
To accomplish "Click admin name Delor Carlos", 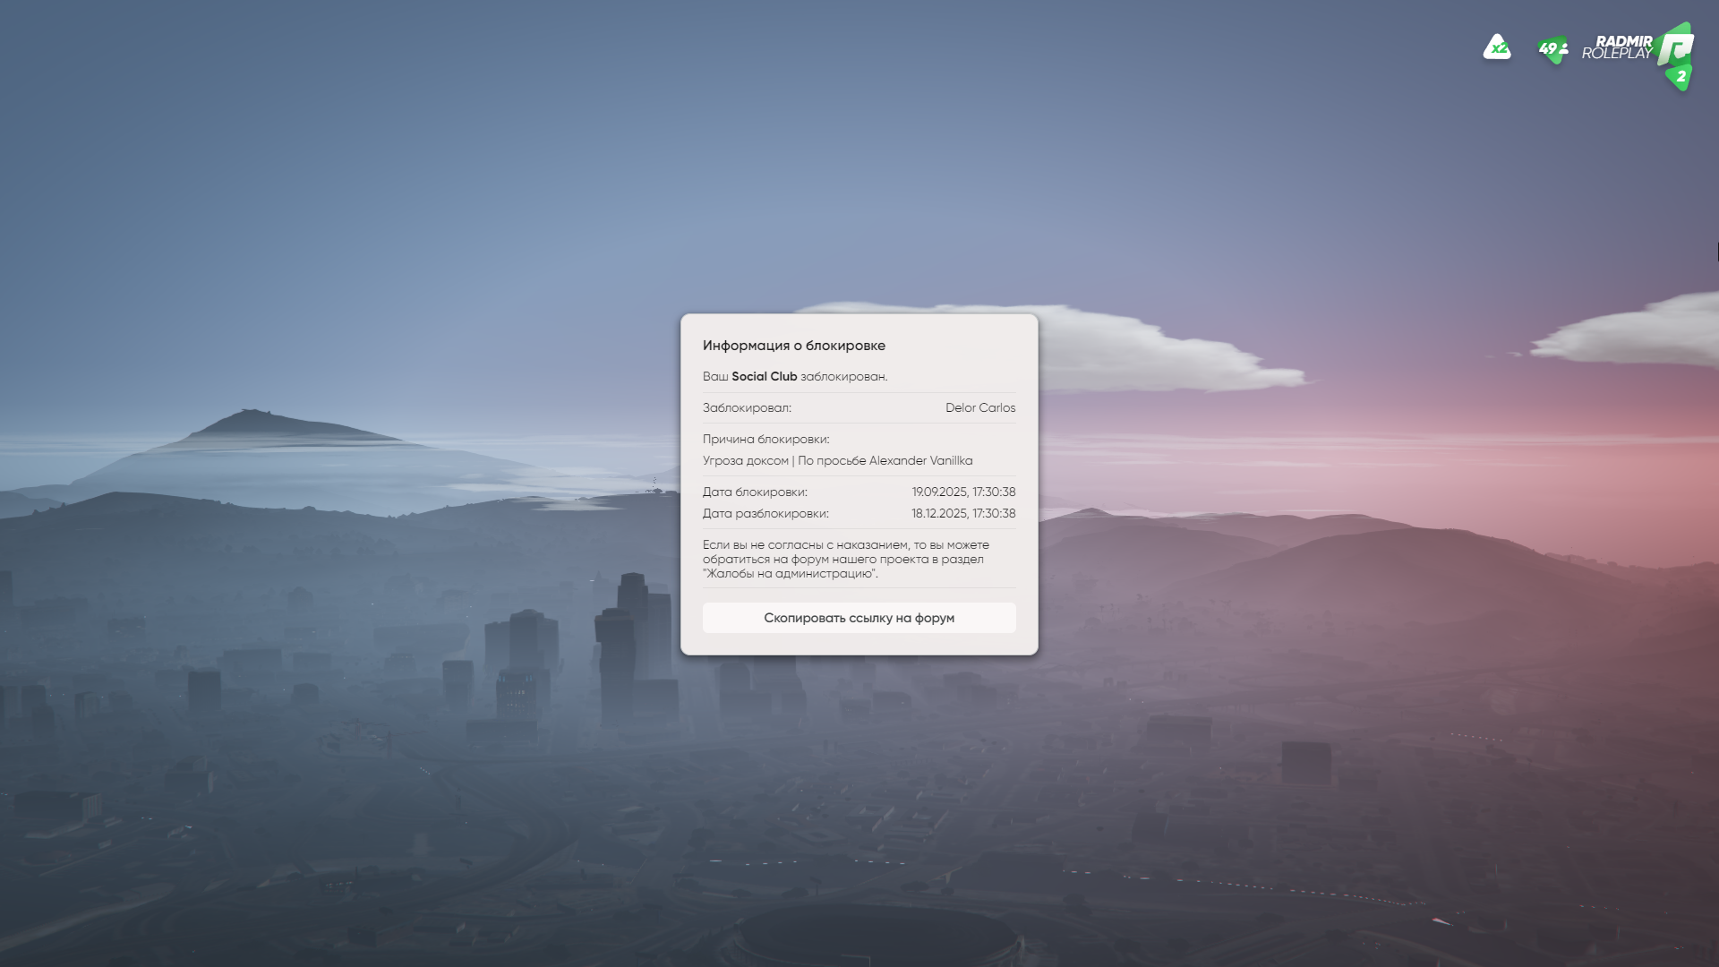I will [x=979, y=408].
